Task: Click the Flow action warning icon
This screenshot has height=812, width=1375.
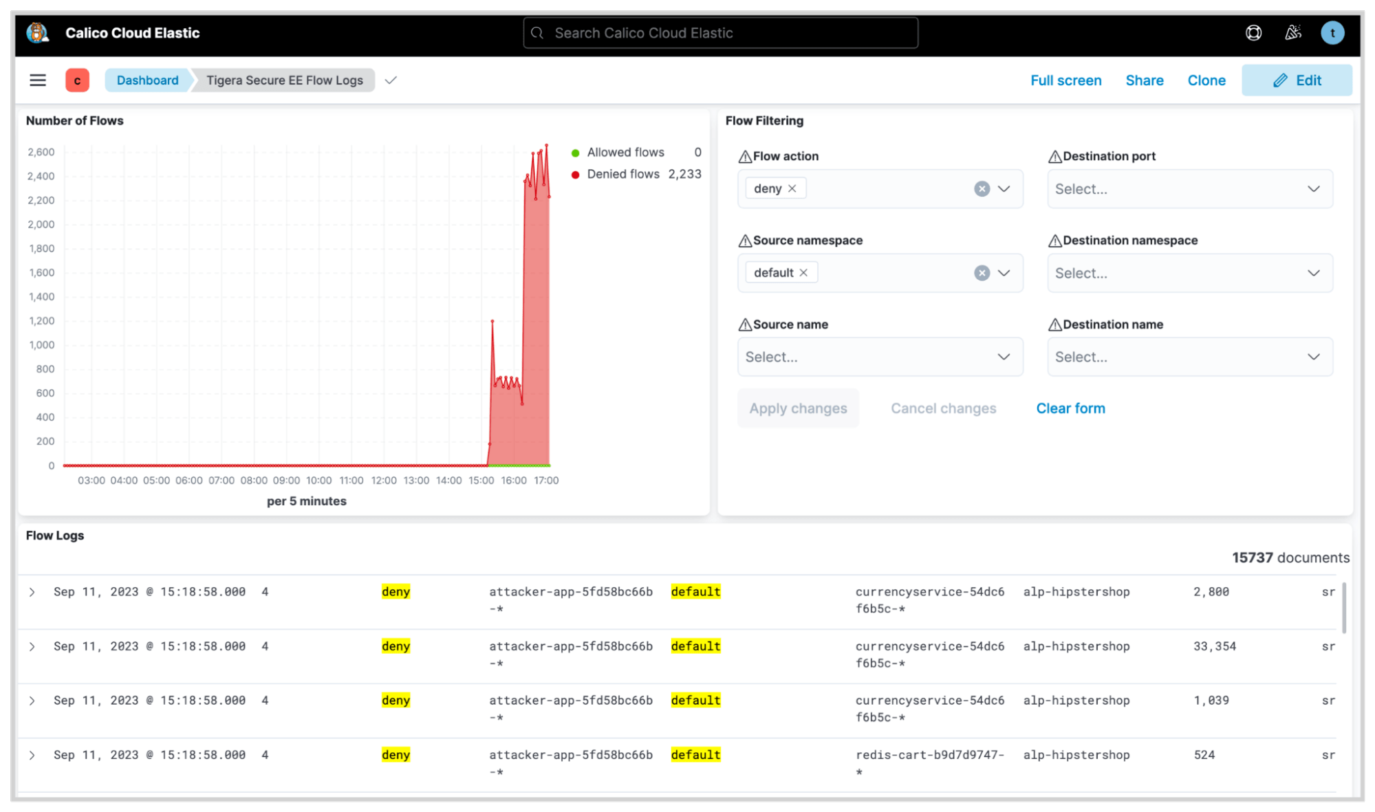Action: 745,157
